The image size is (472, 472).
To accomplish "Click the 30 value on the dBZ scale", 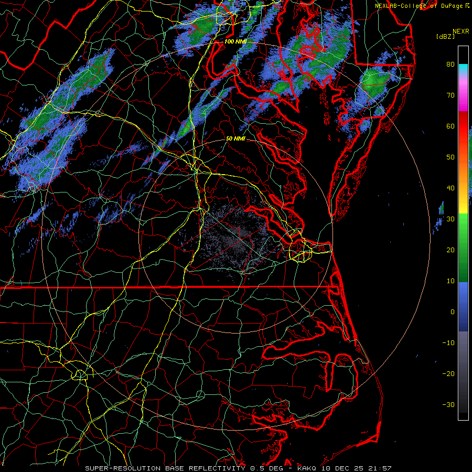I will 450,219.
